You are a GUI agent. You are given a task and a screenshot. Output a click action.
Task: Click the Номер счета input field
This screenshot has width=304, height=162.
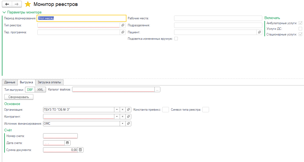tap(60, 136)
